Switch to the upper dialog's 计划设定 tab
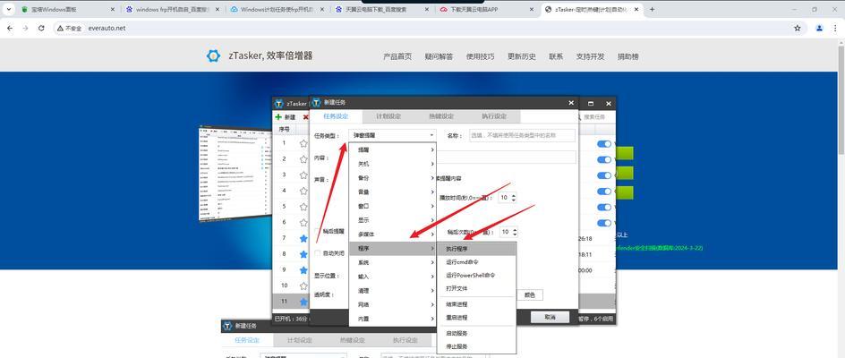The width and height of the screenshot is (845, 358). point(388,116)
